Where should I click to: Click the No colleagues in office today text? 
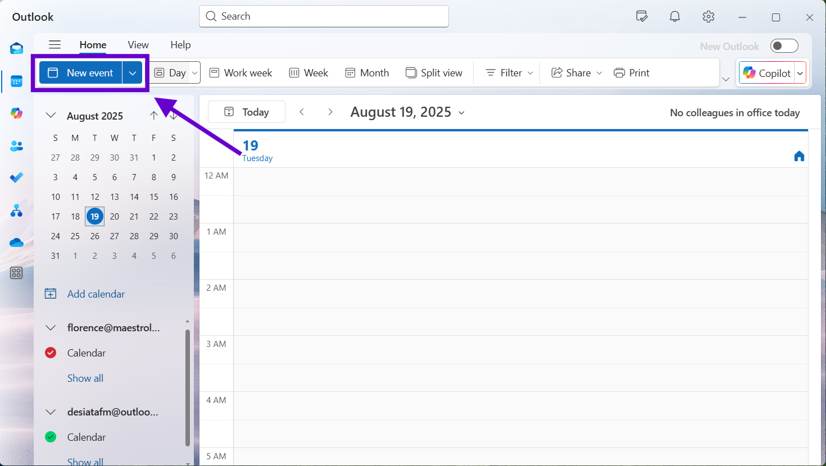pos(734,112)
